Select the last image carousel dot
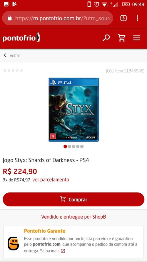The width and height of the screenshot is (147, 262). (82, 146)
